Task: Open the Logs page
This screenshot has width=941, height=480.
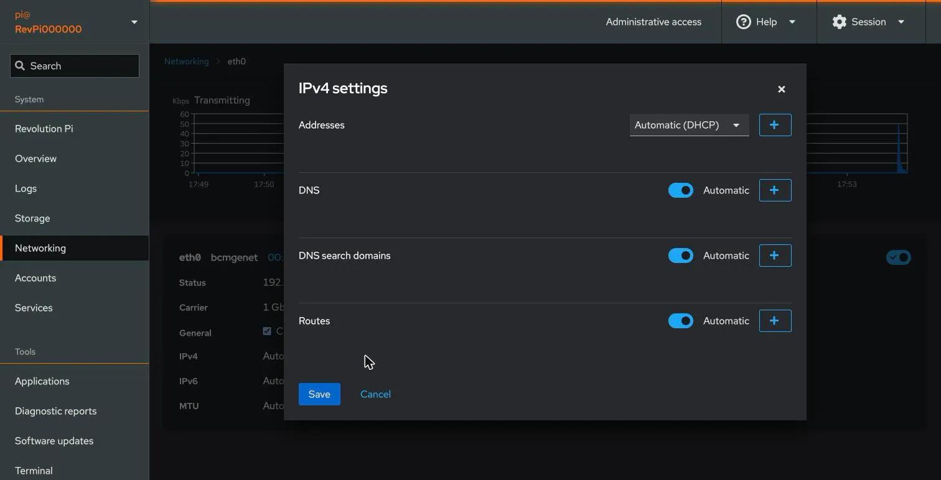Action: [75, 188]
